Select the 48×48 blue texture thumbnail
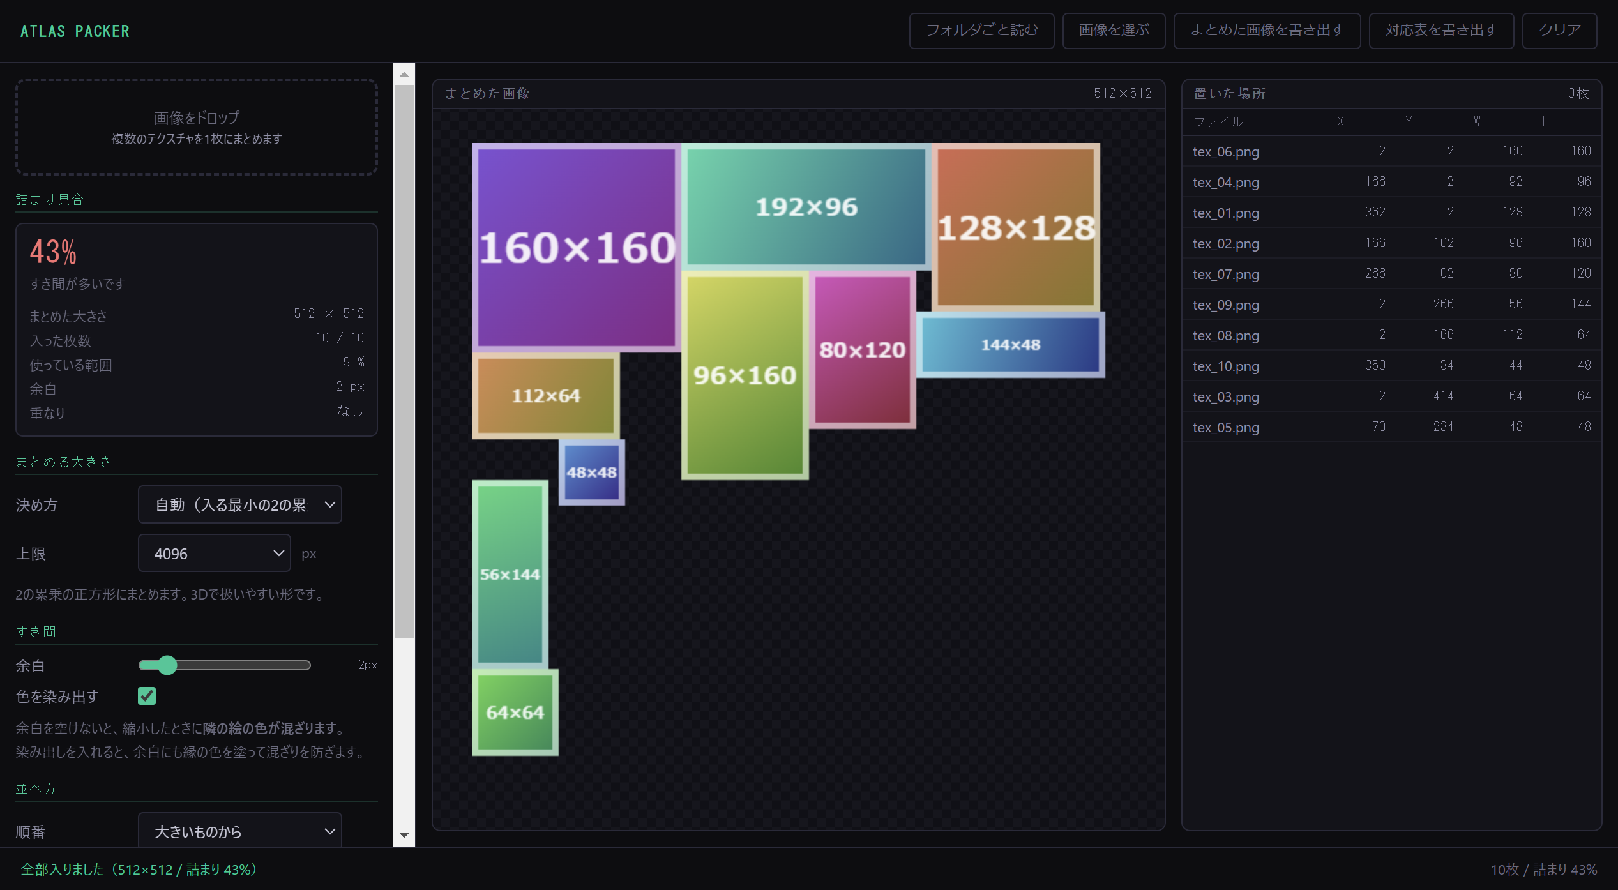 click(x=592, y=472)
